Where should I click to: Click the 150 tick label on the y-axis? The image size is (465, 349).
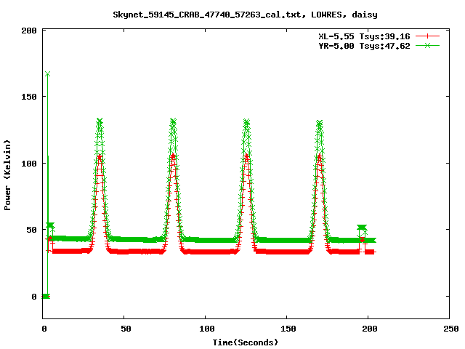29,97
